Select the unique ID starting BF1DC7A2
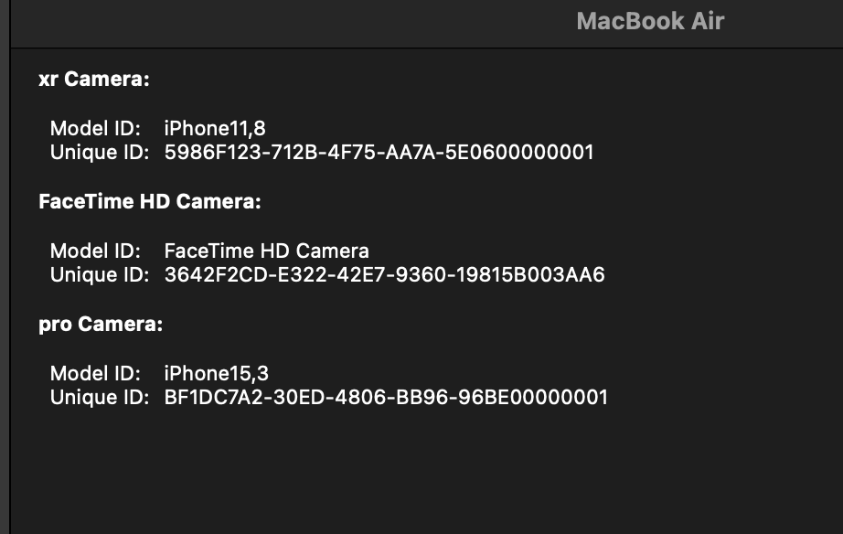 (x=385, y=397)
